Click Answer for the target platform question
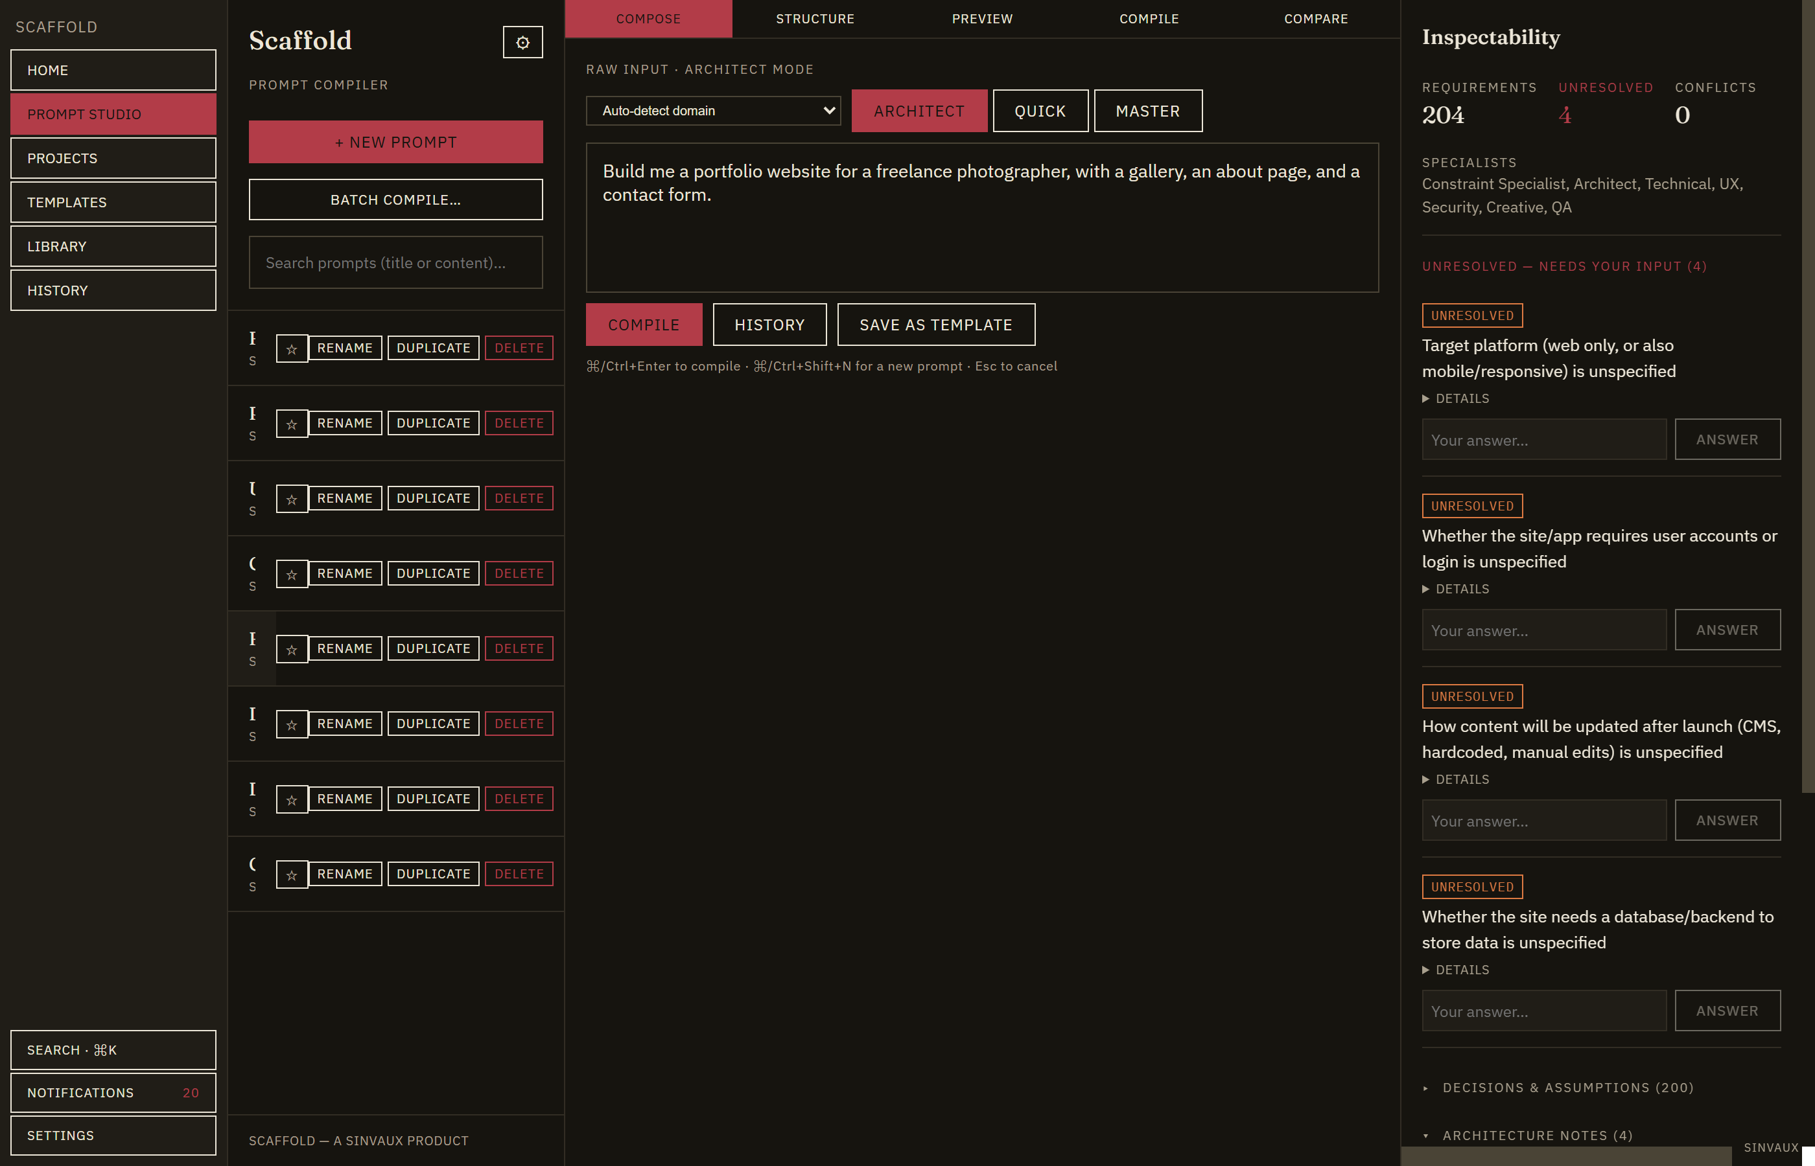Screen dimensions: 1815x1166 pos(1727,439)
